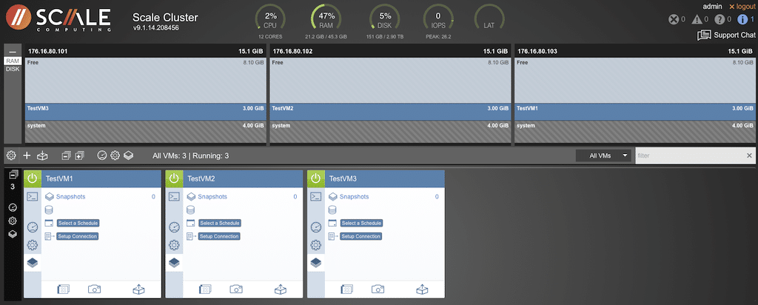Select TestVM2 snapshots layers tab
The width and height of the screenshot is (758, 305).
click(x=174, y=263)
